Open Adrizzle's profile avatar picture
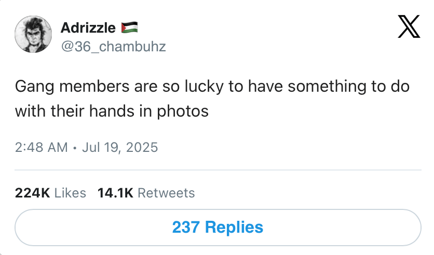The width and height of the screenshot is (434, 255). coord(33,34)
